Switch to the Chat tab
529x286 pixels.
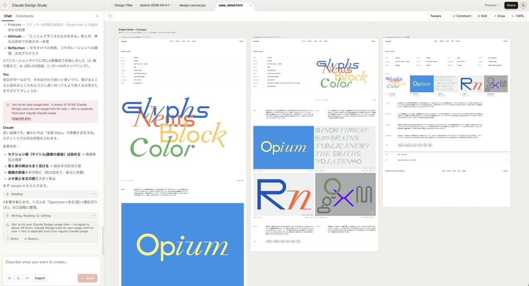coord(8,16)
